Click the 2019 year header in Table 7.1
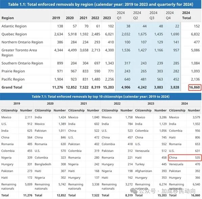The image size is (202, 199). [x=17, y=104]
